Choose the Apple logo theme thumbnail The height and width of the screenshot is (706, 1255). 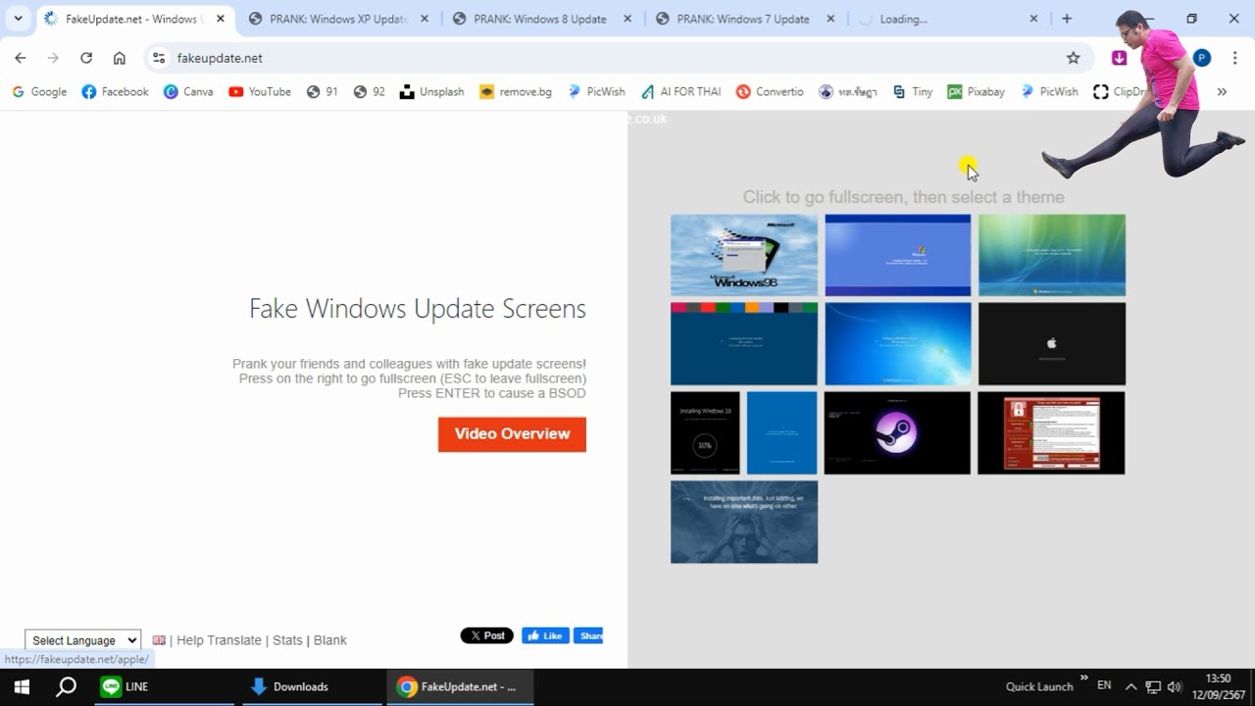point(1052,344)
